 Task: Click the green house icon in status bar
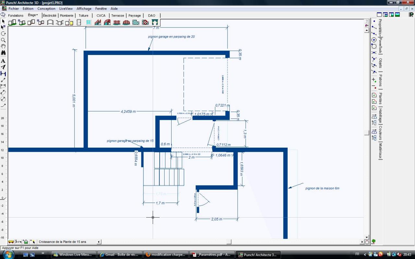[26, 242]
